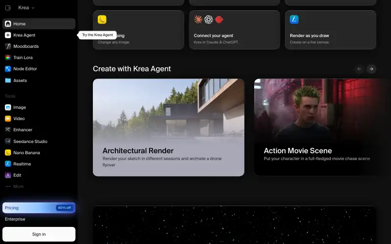Open the Connect your agent card
The height and width of the screenshot is (244, 391).
click(x=235, y=30)
